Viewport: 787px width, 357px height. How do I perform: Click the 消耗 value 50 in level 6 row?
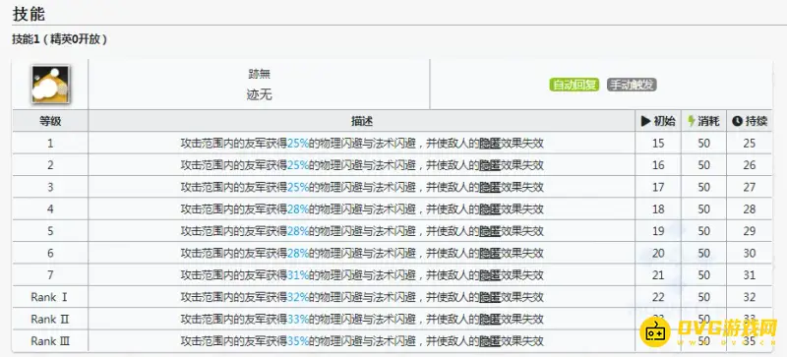(x=703, y=254)
